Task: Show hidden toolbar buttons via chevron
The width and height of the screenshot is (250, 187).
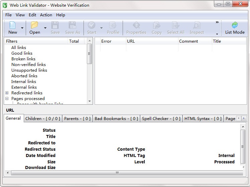Action: pyautogui.click(x=217, y=22)
